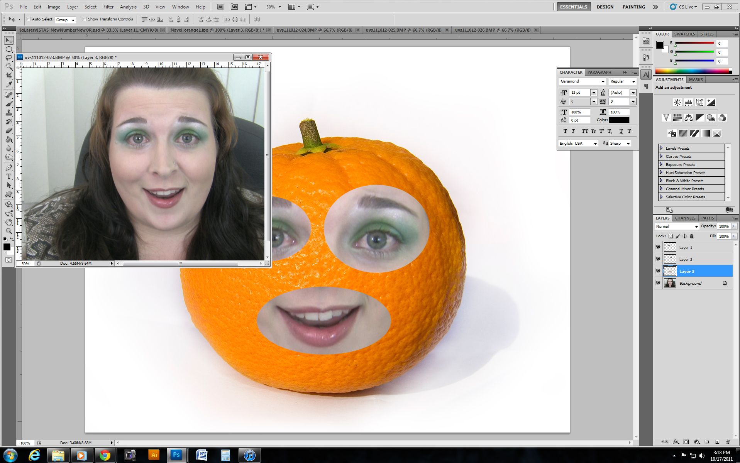Viewport: 740px width, 463px height.
Task: Open the Filter menu
Action: [x=108, y=7]
